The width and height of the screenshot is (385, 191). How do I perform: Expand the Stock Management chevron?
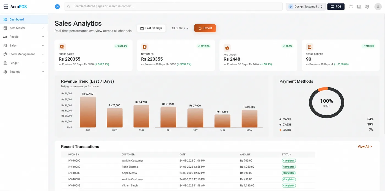click(43, 54)
